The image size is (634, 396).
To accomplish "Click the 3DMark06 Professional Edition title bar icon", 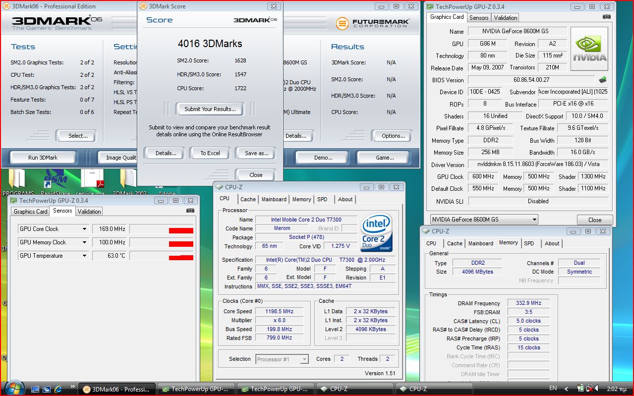I will [x=6, y=6].
